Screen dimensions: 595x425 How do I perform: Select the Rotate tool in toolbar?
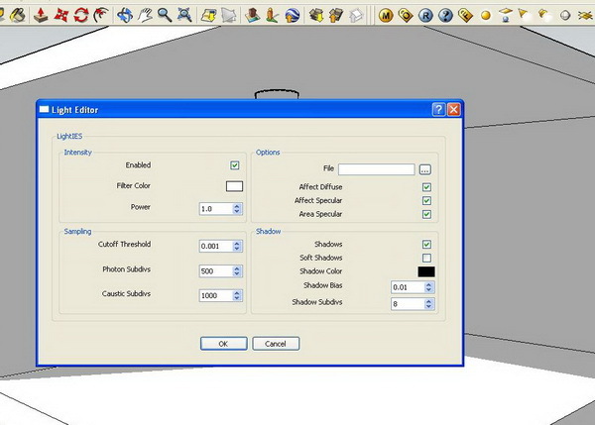click(x=80, y=16)
